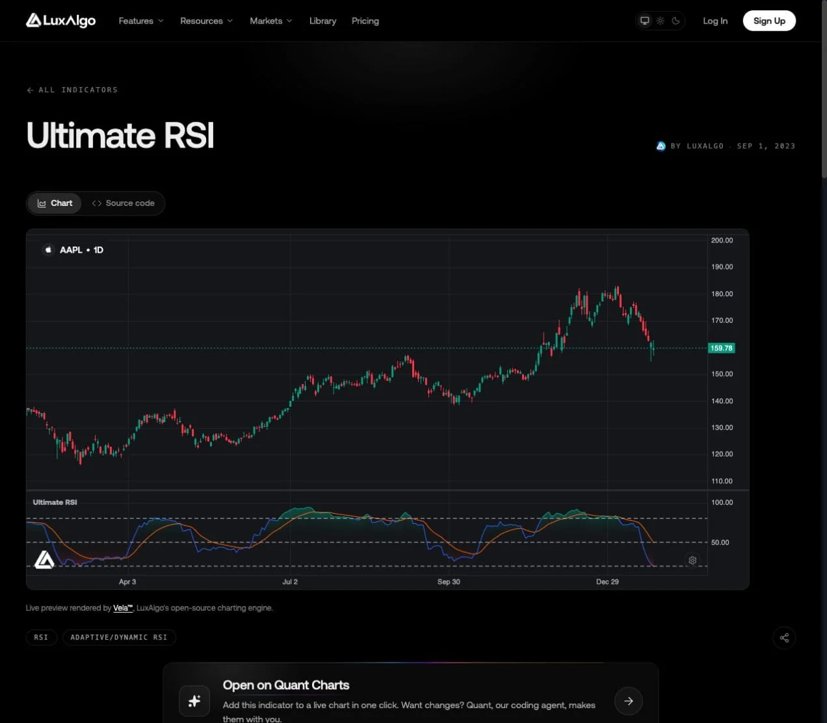827x723 pixels.
Task: Click the Sep 30 date axis label
Action: click(449, 582)
